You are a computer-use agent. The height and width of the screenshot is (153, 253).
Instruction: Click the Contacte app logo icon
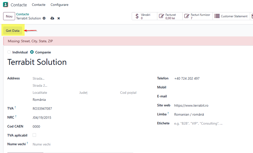[5, 5]
